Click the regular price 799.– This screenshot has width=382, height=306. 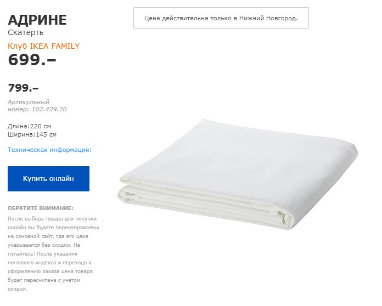coord(24,88)
